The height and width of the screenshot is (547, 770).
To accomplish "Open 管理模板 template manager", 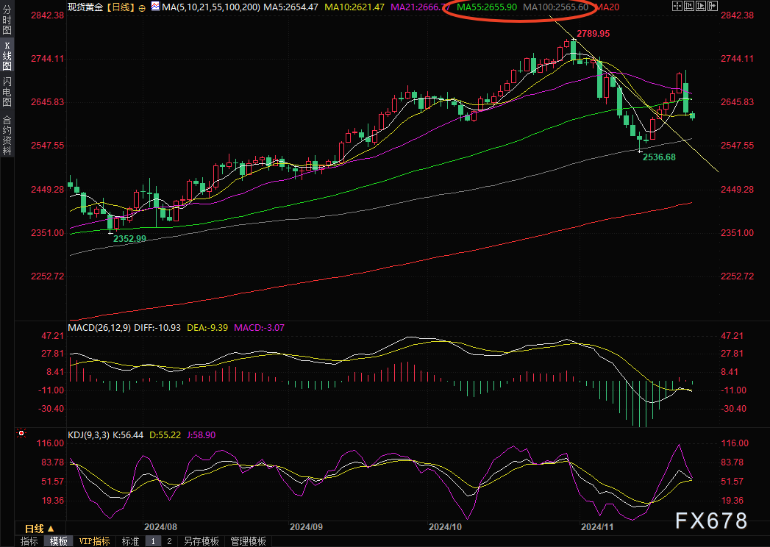I will click(248, 541).
